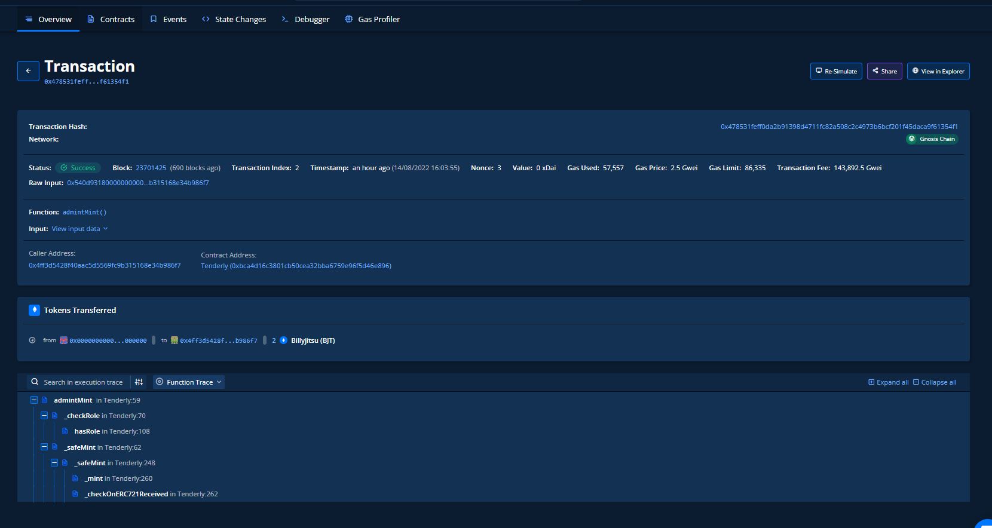Click the _safeMint Tenderly:62 file icon
This screenshot has height=528, width=992.
54,447
